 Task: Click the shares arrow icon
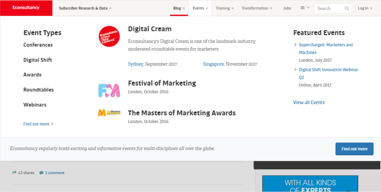[14, 173]
